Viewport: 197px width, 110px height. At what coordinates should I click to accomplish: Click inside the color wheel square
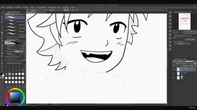point(15,97)
